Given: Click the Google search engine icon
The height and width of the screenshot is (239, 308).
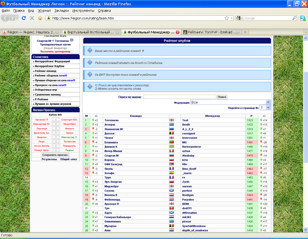Looking at the screenshot, I should [x=238, y=18].
